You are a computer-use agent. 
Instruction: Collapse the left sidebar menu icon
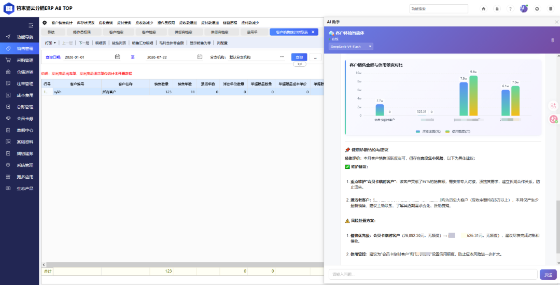coord(31,25)
